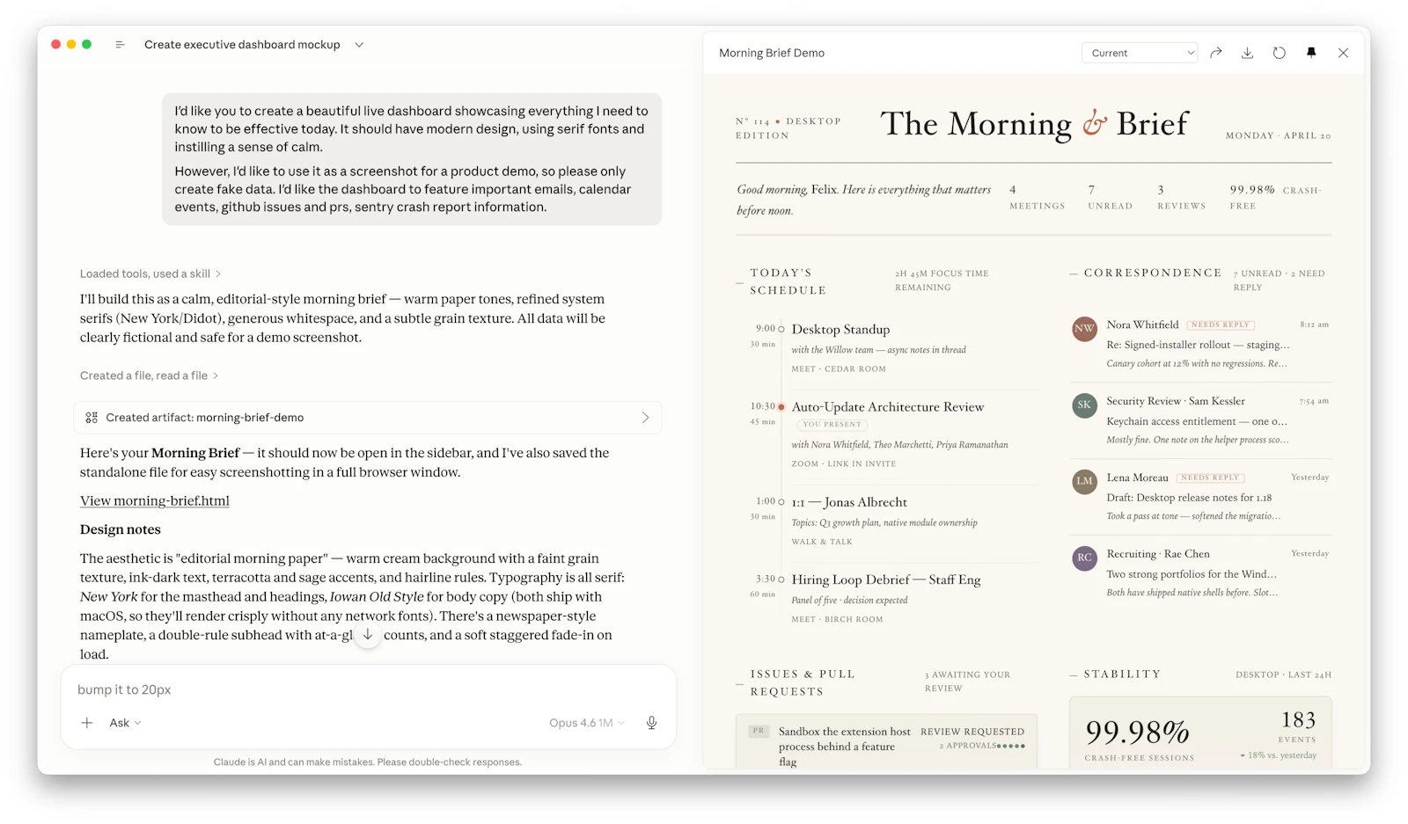The width and height of the screenshot is (1408, 824).
Task: Click the Correspondence section heading
Action: point(1153,273)
